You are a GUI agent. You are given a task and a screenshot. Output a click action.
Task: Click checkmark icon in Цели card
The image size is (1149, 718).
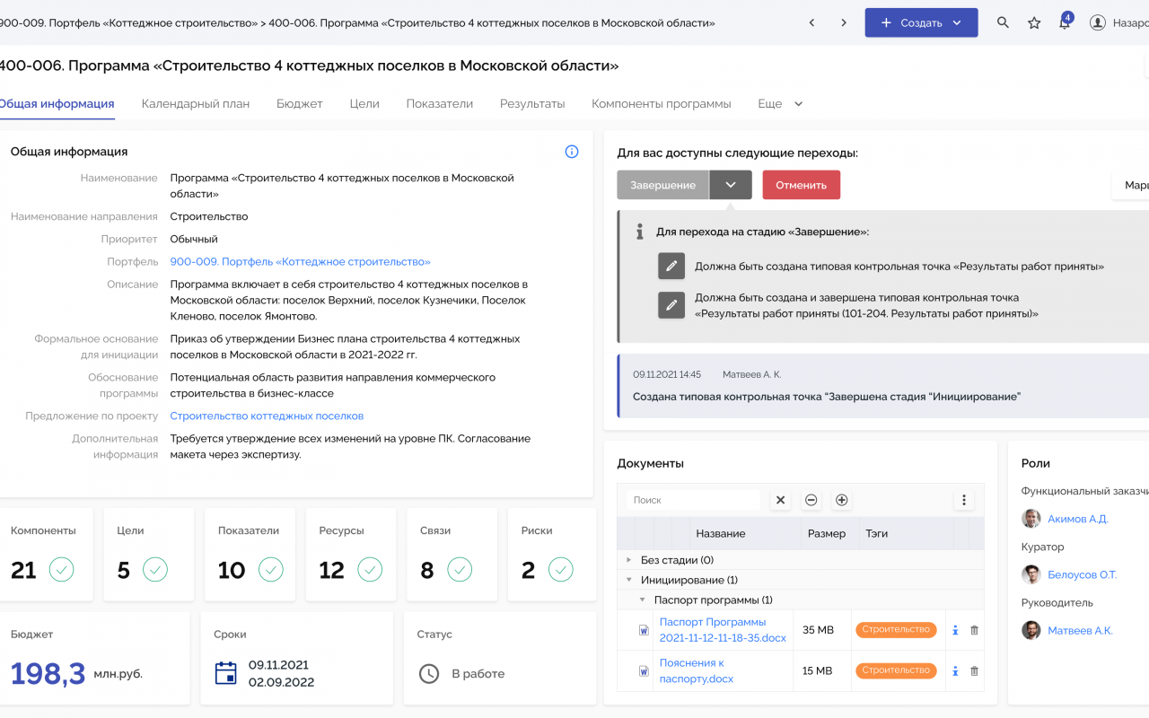pyautogui.click(x=155, y=569)
